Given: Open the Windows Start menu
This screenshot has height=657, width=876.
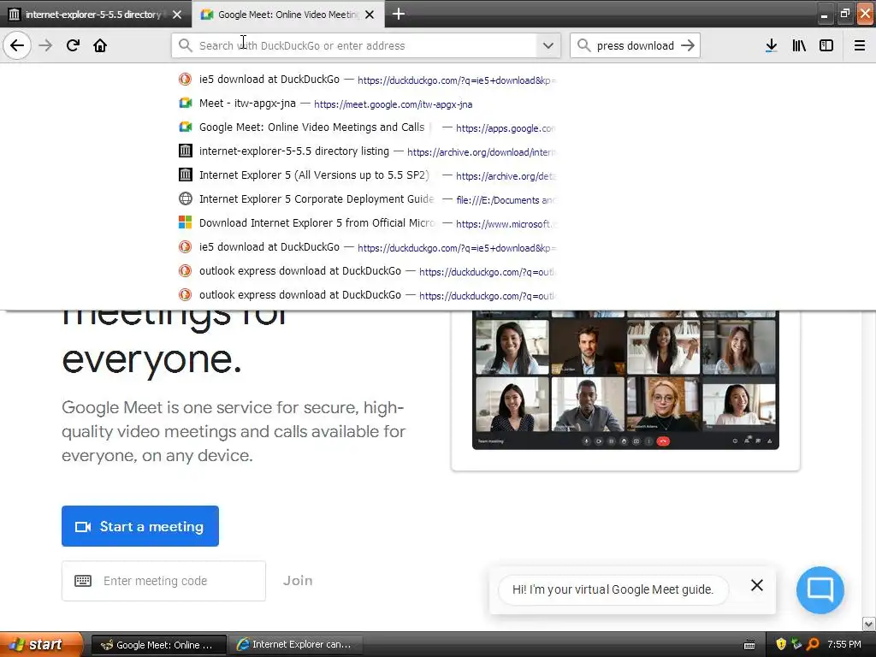Looking at the screenshot, I should click(x=41, y=645).
